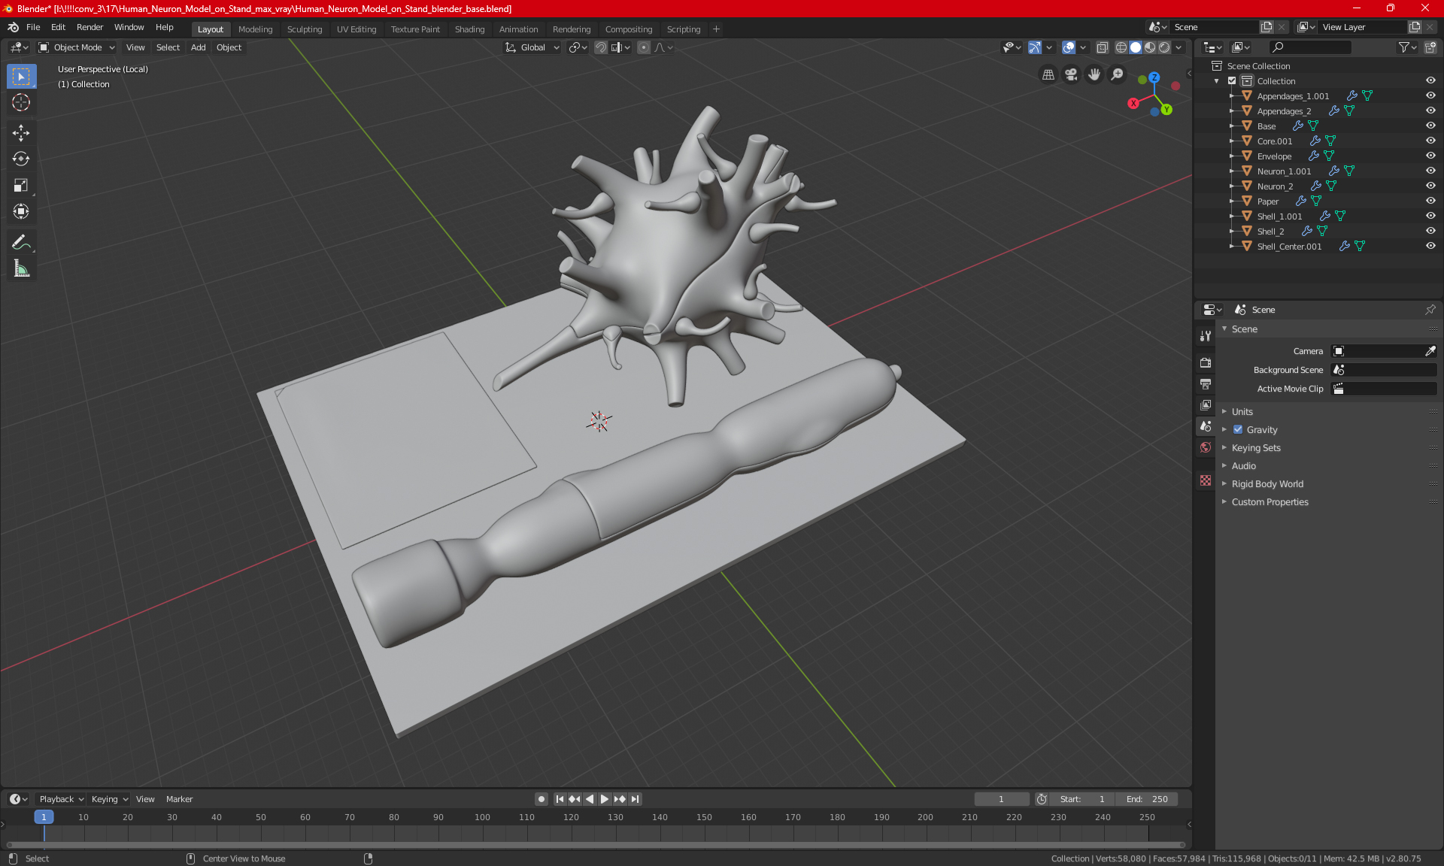Click the Modeling workspace tab
The height and width of the screenshot is (866, 1444).
pos(255,28)
